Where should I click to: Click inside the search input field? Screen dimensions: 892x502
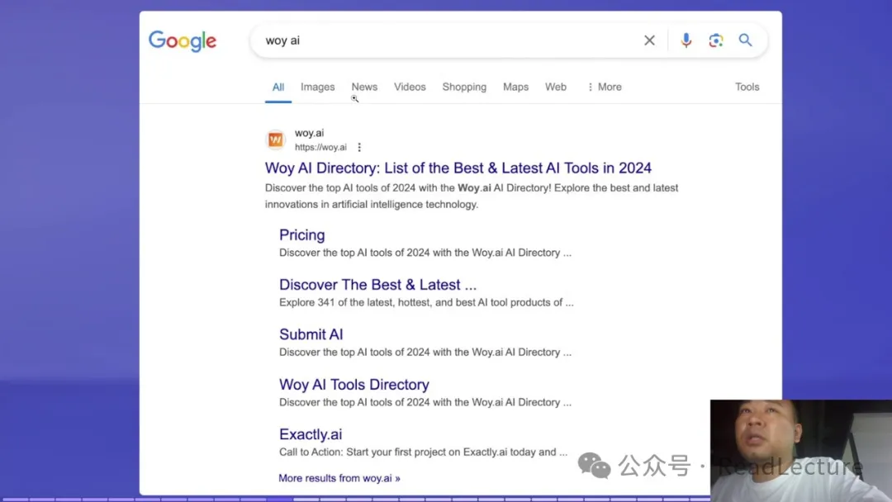pos(446,40)
